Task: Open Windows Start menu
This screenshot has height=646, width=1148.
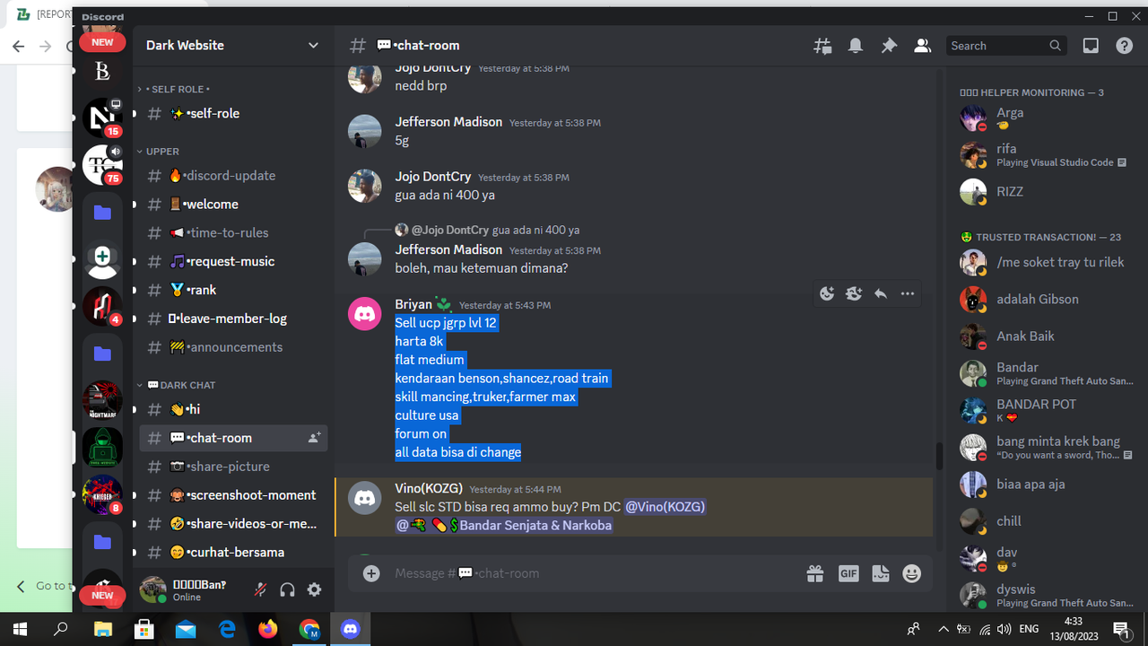Action: [20, 629]
